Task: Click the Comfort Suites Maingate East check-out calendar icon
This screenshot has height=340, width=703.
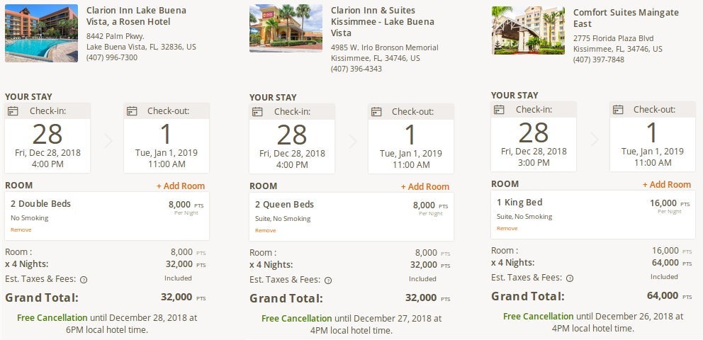Action: coord(618,110)
